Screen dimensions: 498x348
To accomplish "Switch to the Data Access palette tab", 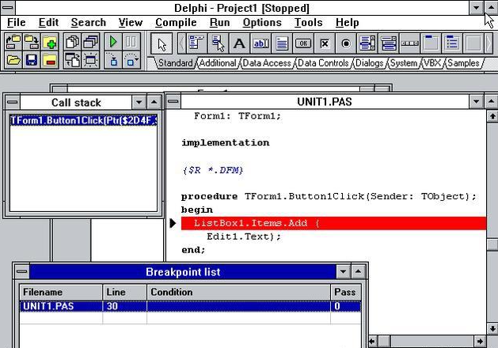I will coord(265,62).
